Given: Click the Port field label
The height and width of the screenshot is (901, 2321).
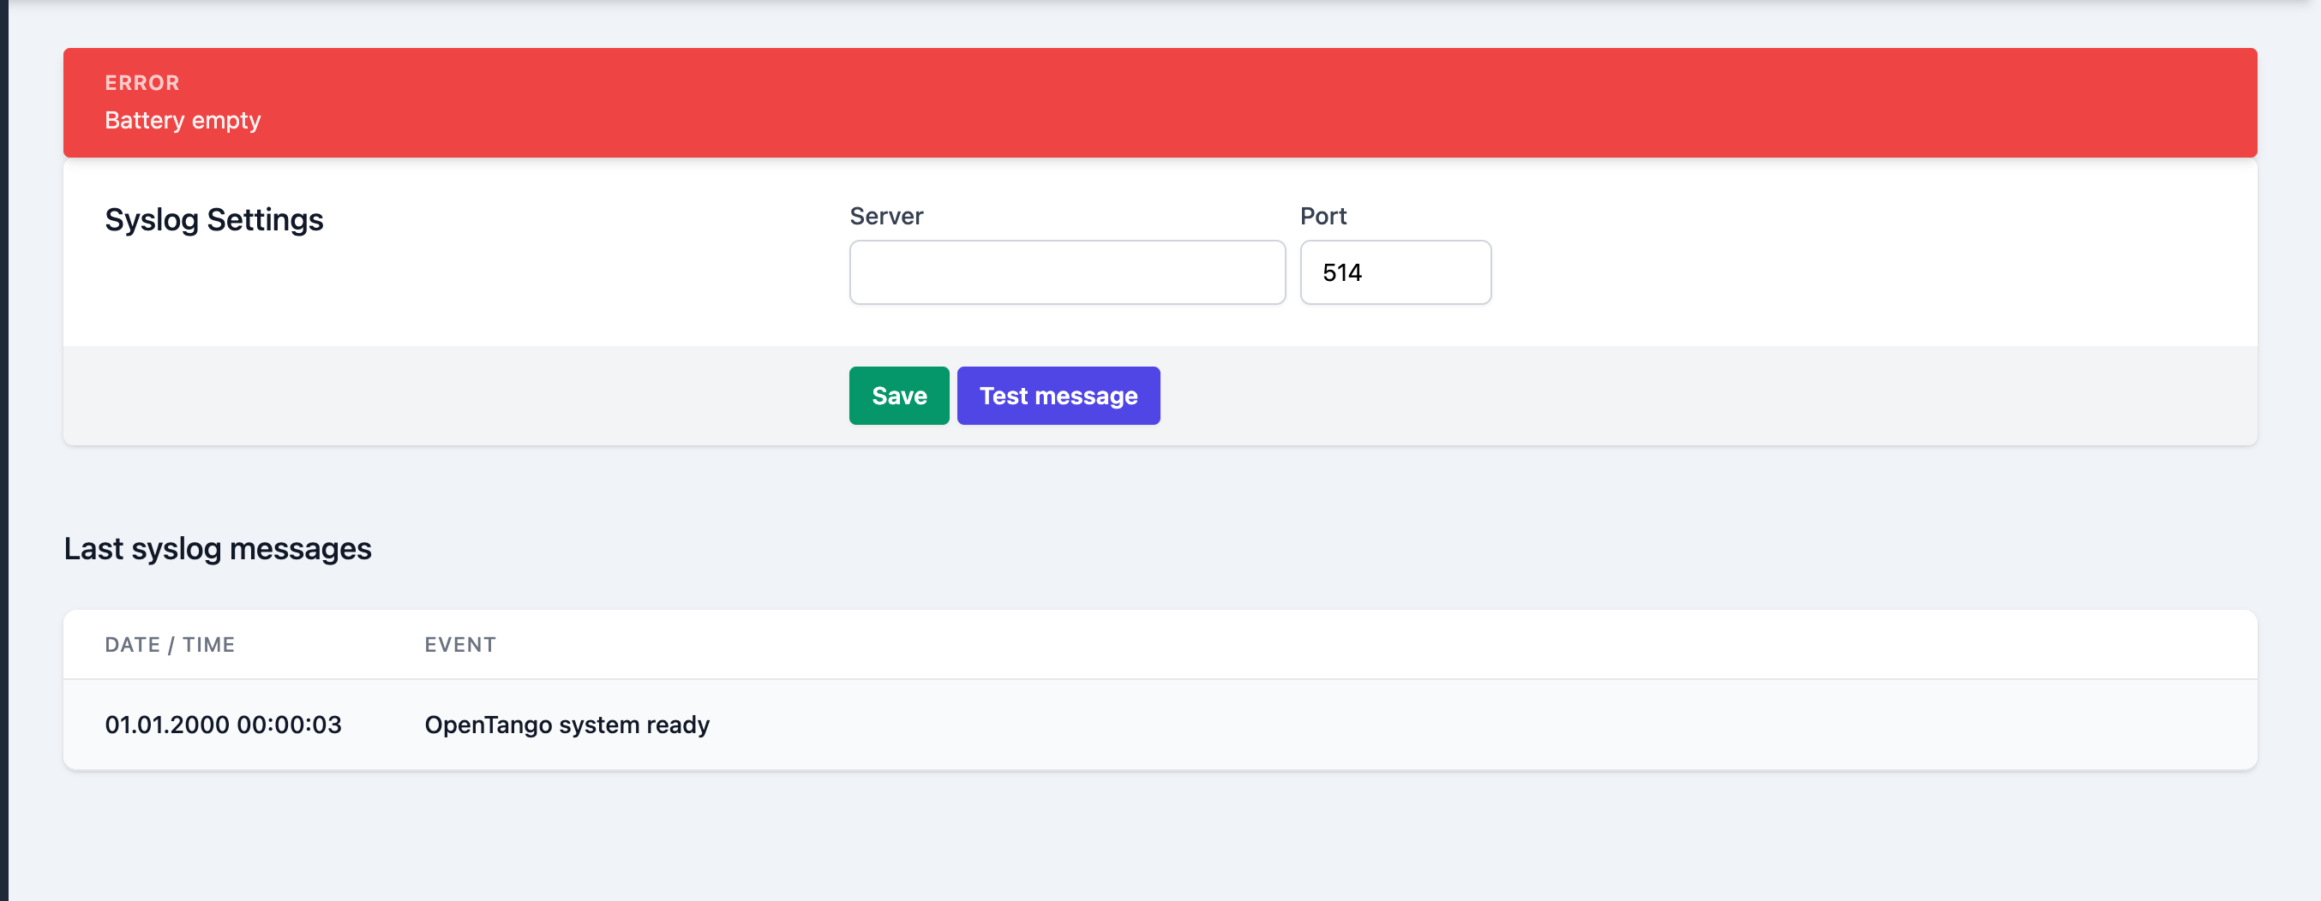Looking at the screenshot, I should click(x=1322, y=216).
